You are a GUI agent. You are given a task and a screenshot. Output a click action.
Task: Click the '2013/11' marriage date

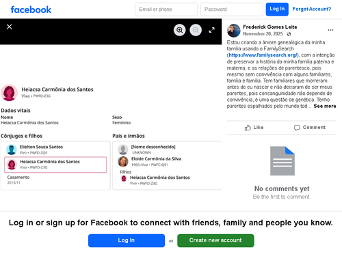tap(14, 183)
